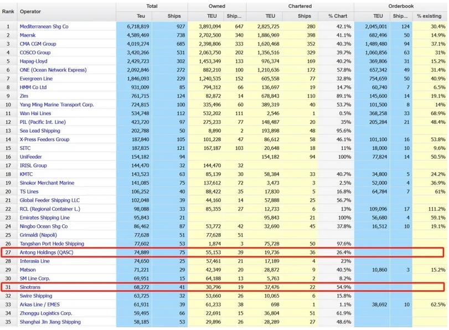The width and height of the screenshot is (449, 330).
Task: Open RCL (Regional Container L.) link
Action: point(50,209)
